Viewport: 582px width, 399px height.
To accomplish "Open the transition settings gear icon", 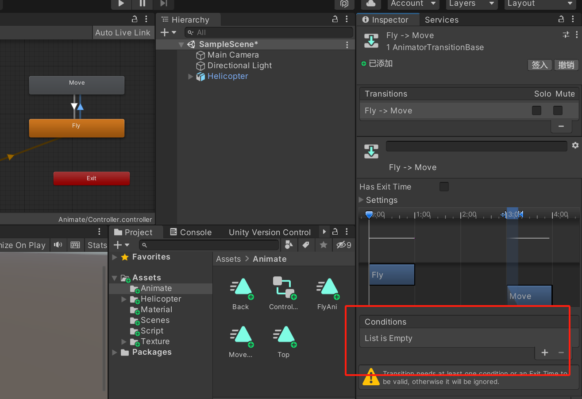I will coord(575,145).
